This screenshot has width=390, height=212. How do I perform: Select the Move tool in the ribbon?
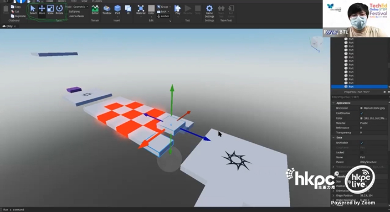point(42,10)
